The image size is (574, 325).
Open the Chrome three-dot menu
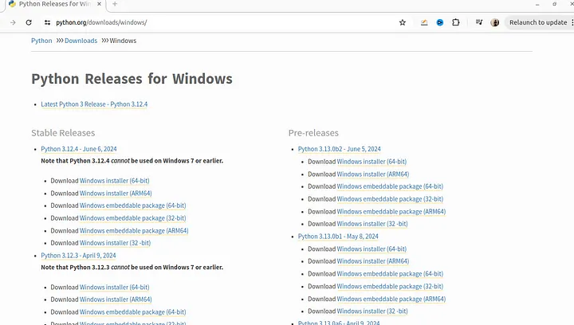[x=569, y=22]
